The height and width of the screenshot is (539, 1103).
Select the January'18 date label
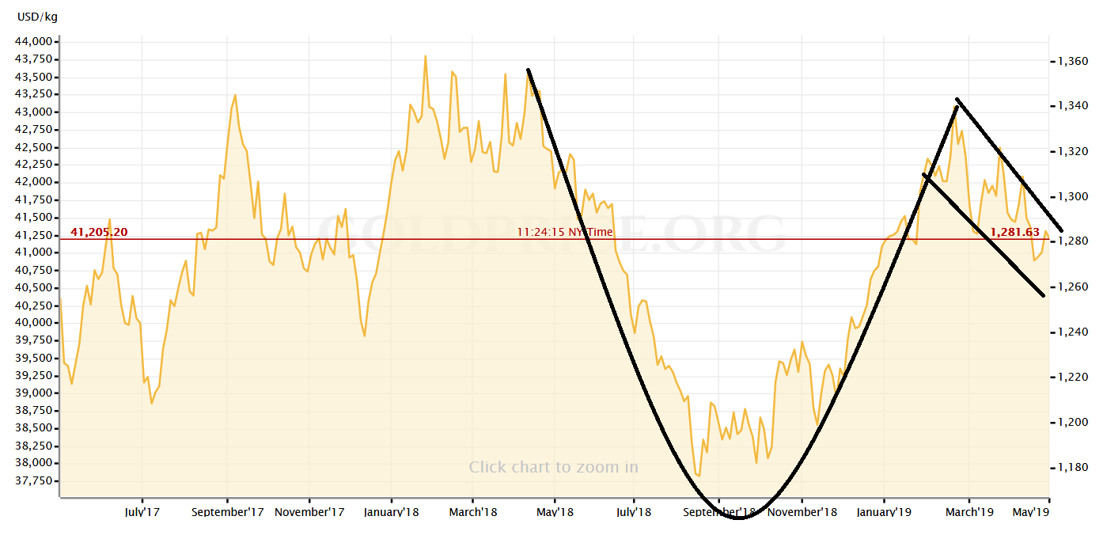click(392, 512)
